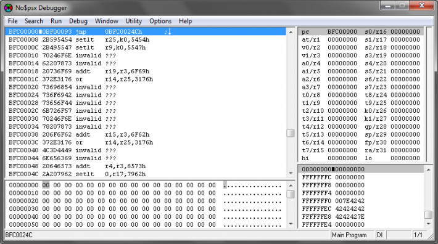
Task: Click the No$psx app icon in title bar
Action: 9,8
